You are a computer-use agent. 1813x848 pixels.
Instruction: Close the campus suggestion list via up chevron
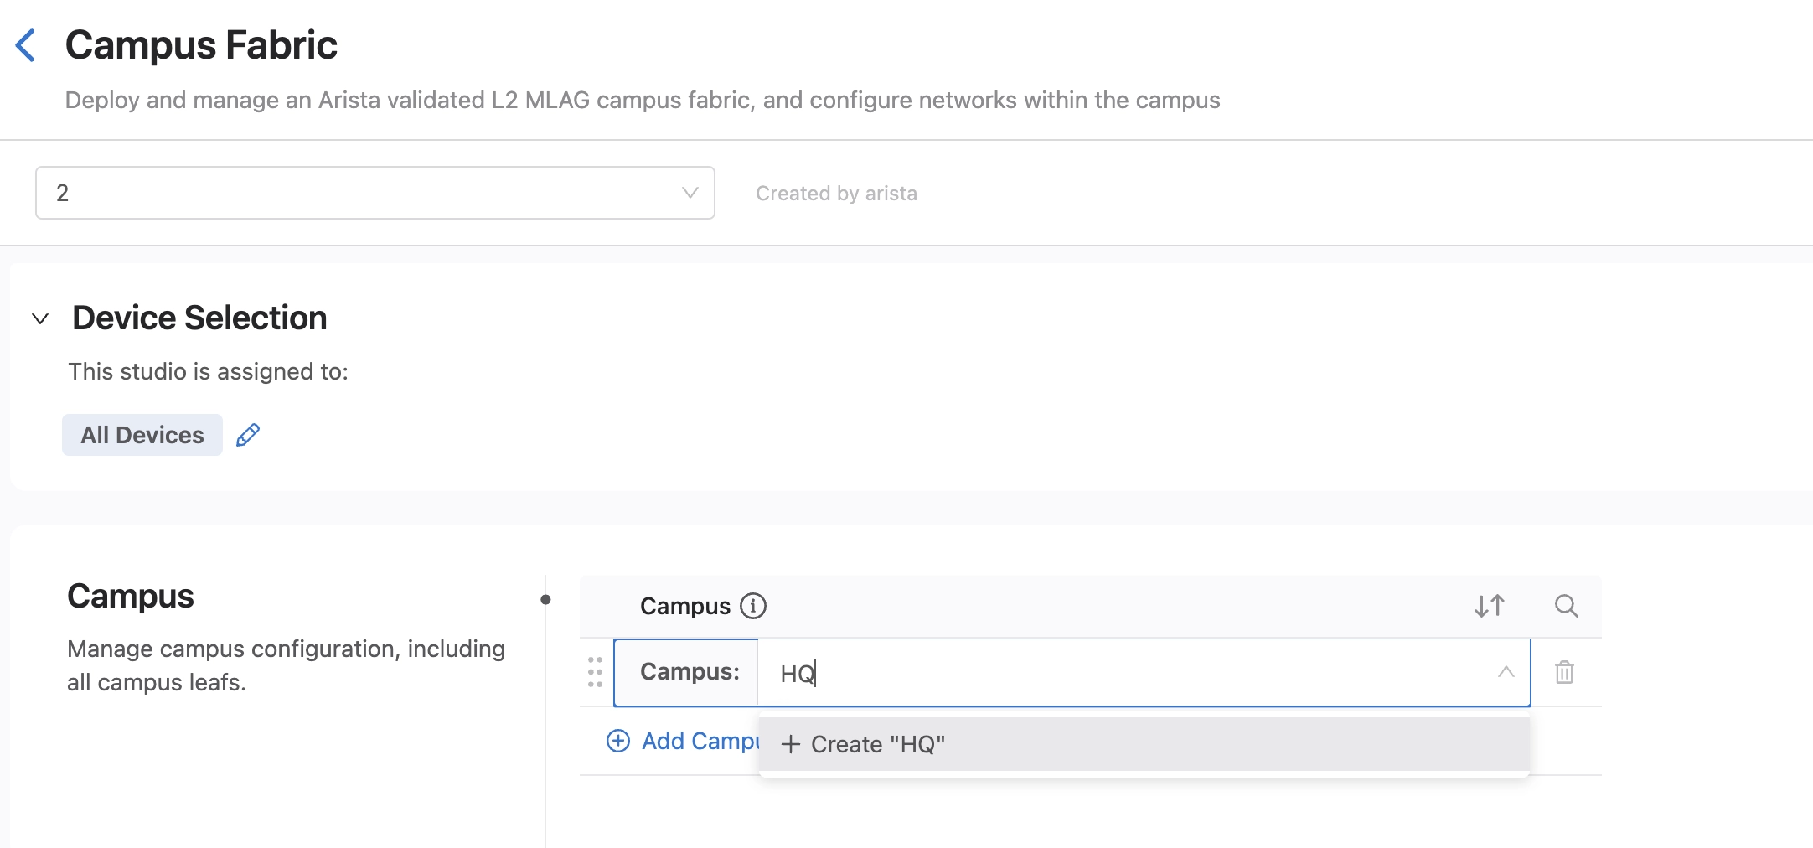(x=1506, y=672)
